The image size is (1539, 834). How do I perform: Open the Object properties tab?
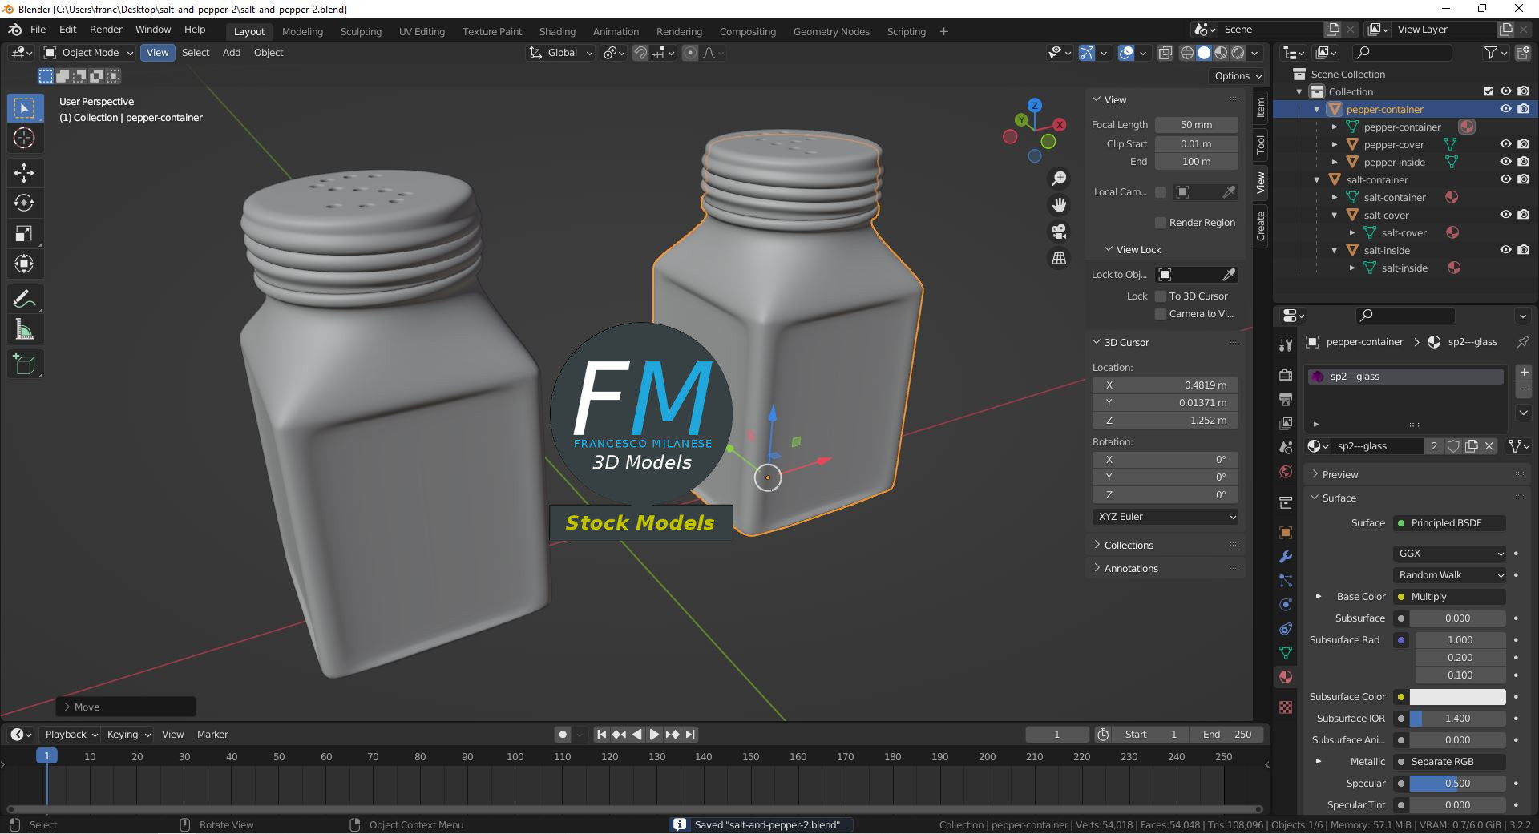1286,533
